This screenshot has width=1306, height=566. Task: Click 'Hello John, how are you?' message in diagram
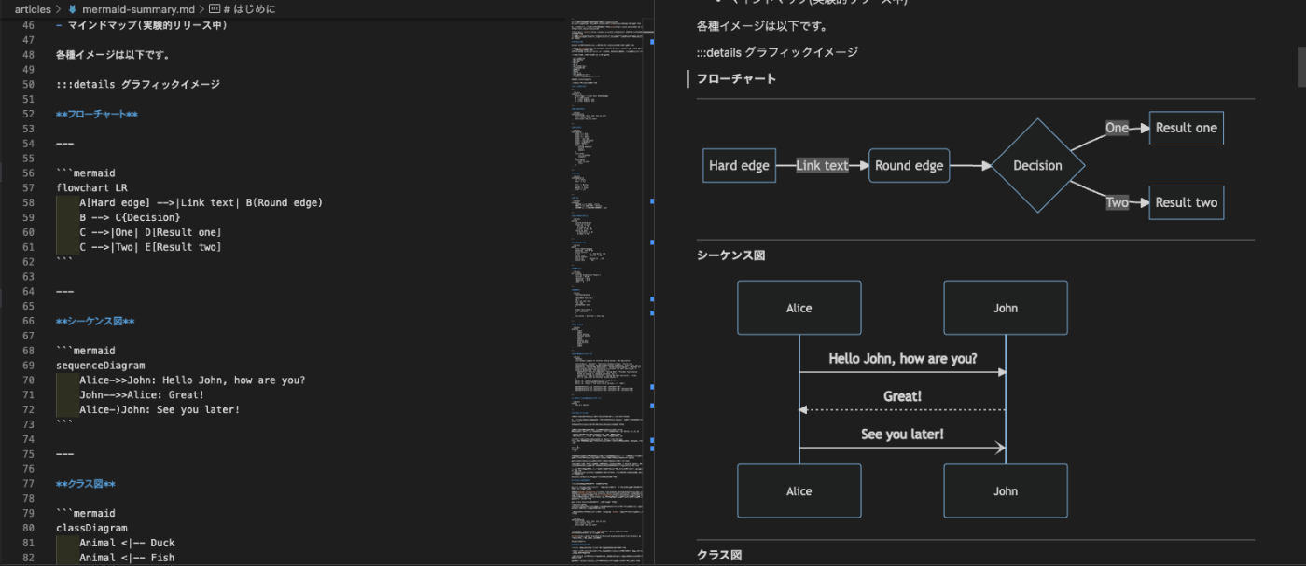coord(902,358)
